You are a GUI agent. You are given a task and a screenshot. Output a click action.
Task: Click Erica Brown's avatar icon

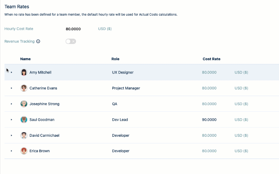(24, 151)
